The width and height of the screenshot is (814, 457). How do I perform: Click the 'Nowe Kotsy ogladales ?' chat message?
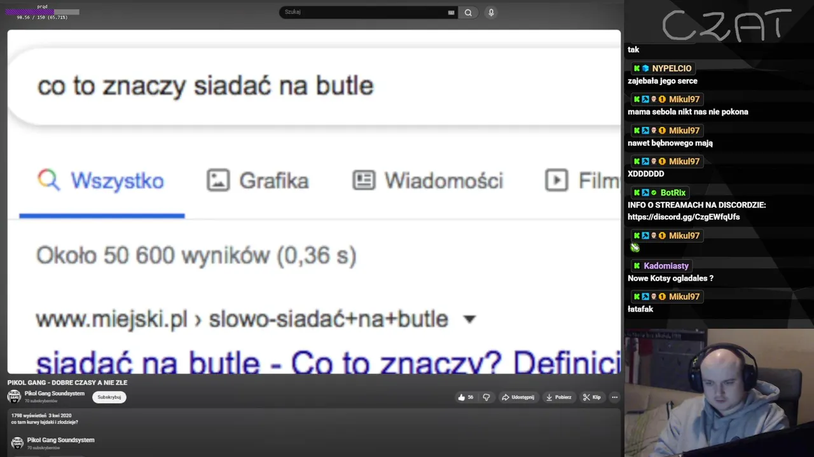[x=670, y=279]
